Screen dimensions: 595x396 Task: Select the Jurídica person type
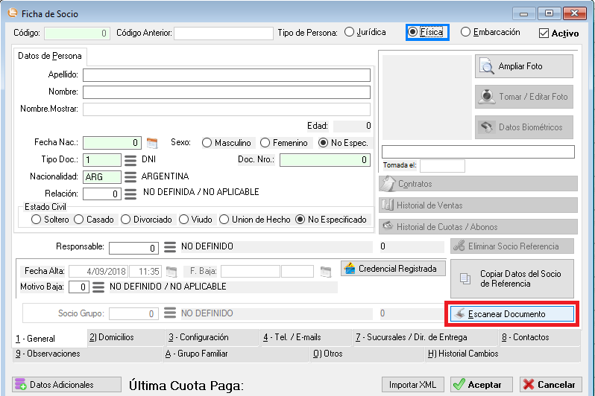coord(349,32)
